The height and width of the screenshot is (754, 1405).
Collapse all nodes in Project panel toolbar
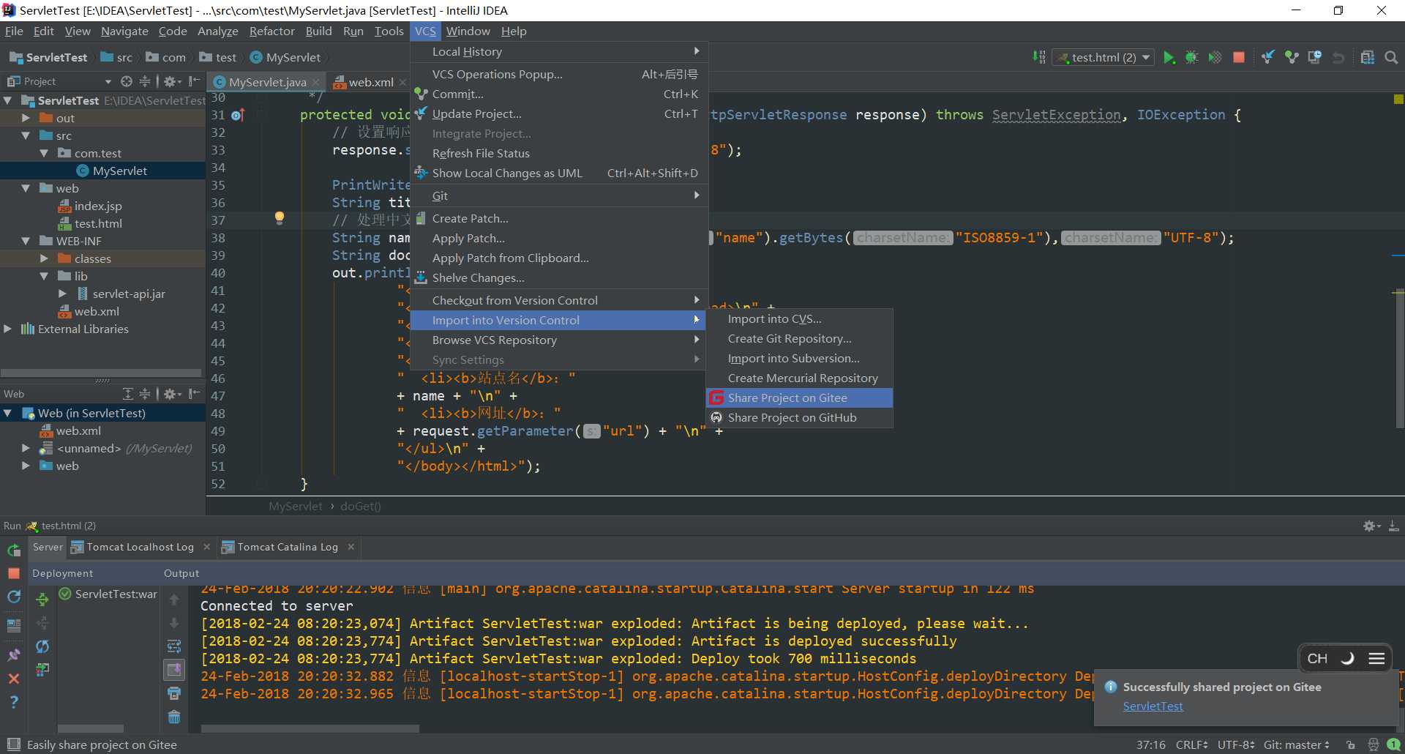(x=145, y=81)
